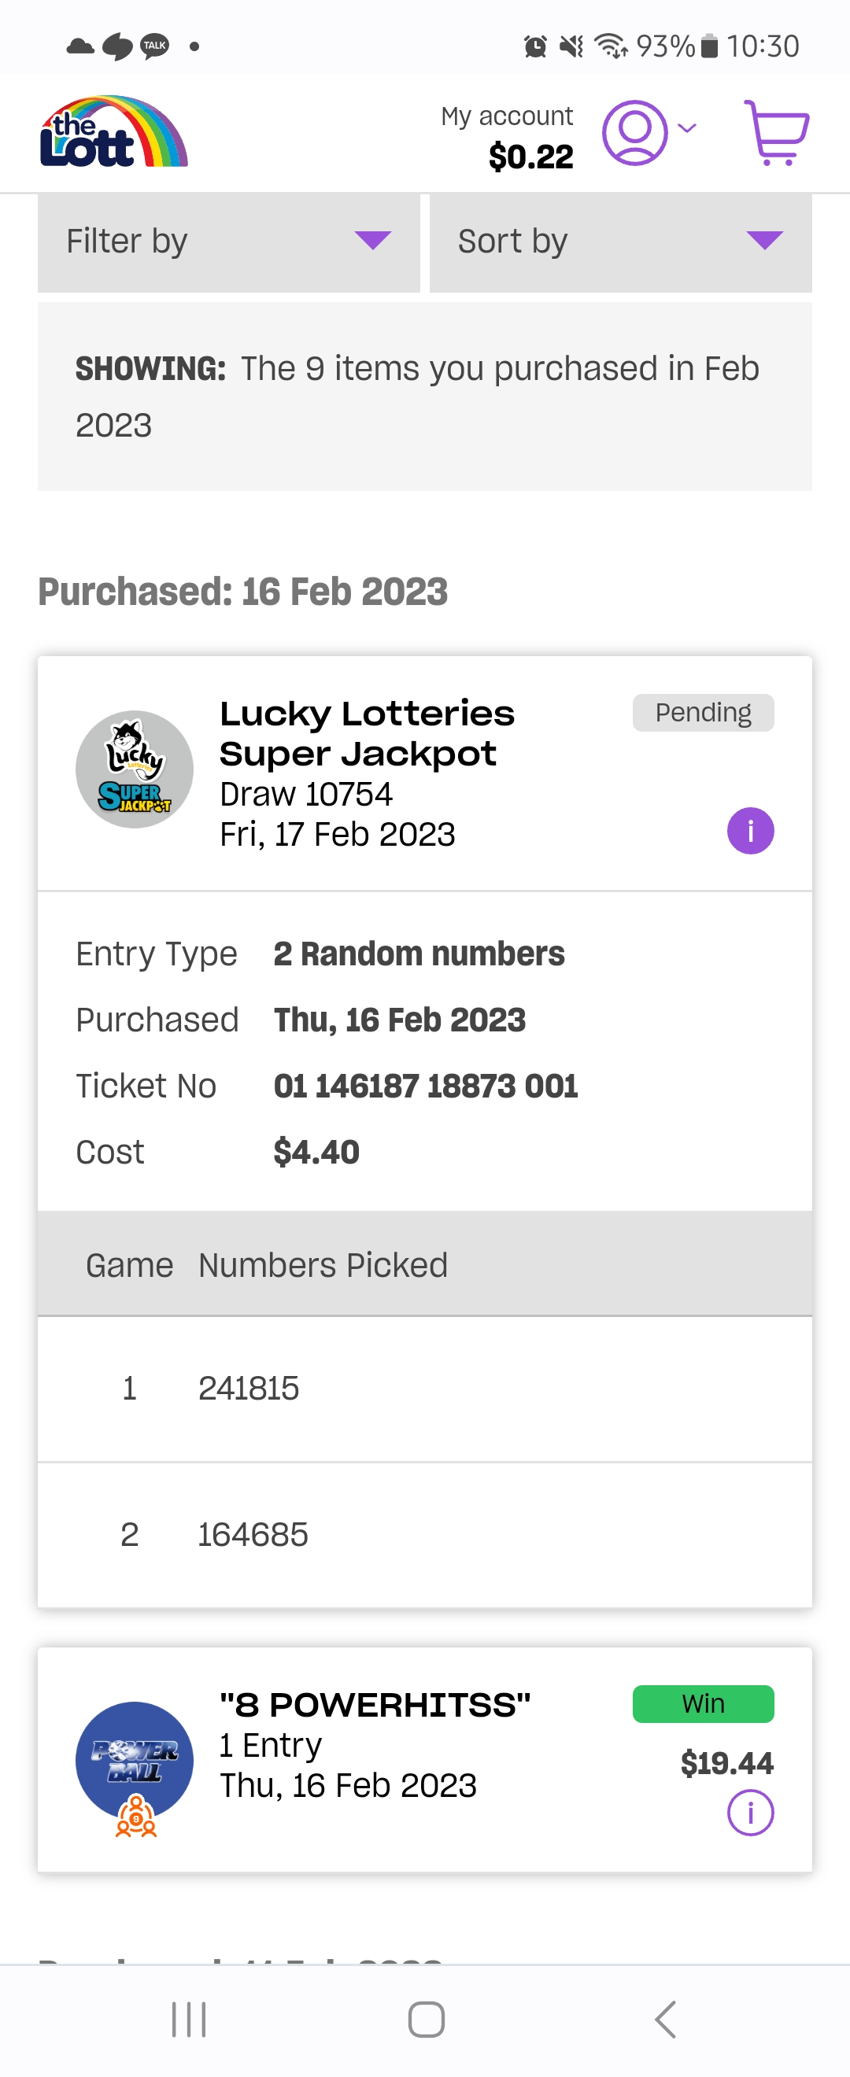
Task: Select Lucky Lotteries Super Jackpot title
Action: tap(367, 733)
